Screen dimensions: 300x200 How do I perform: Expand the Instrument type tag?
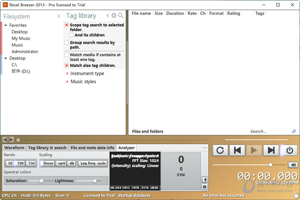point(67,73)
